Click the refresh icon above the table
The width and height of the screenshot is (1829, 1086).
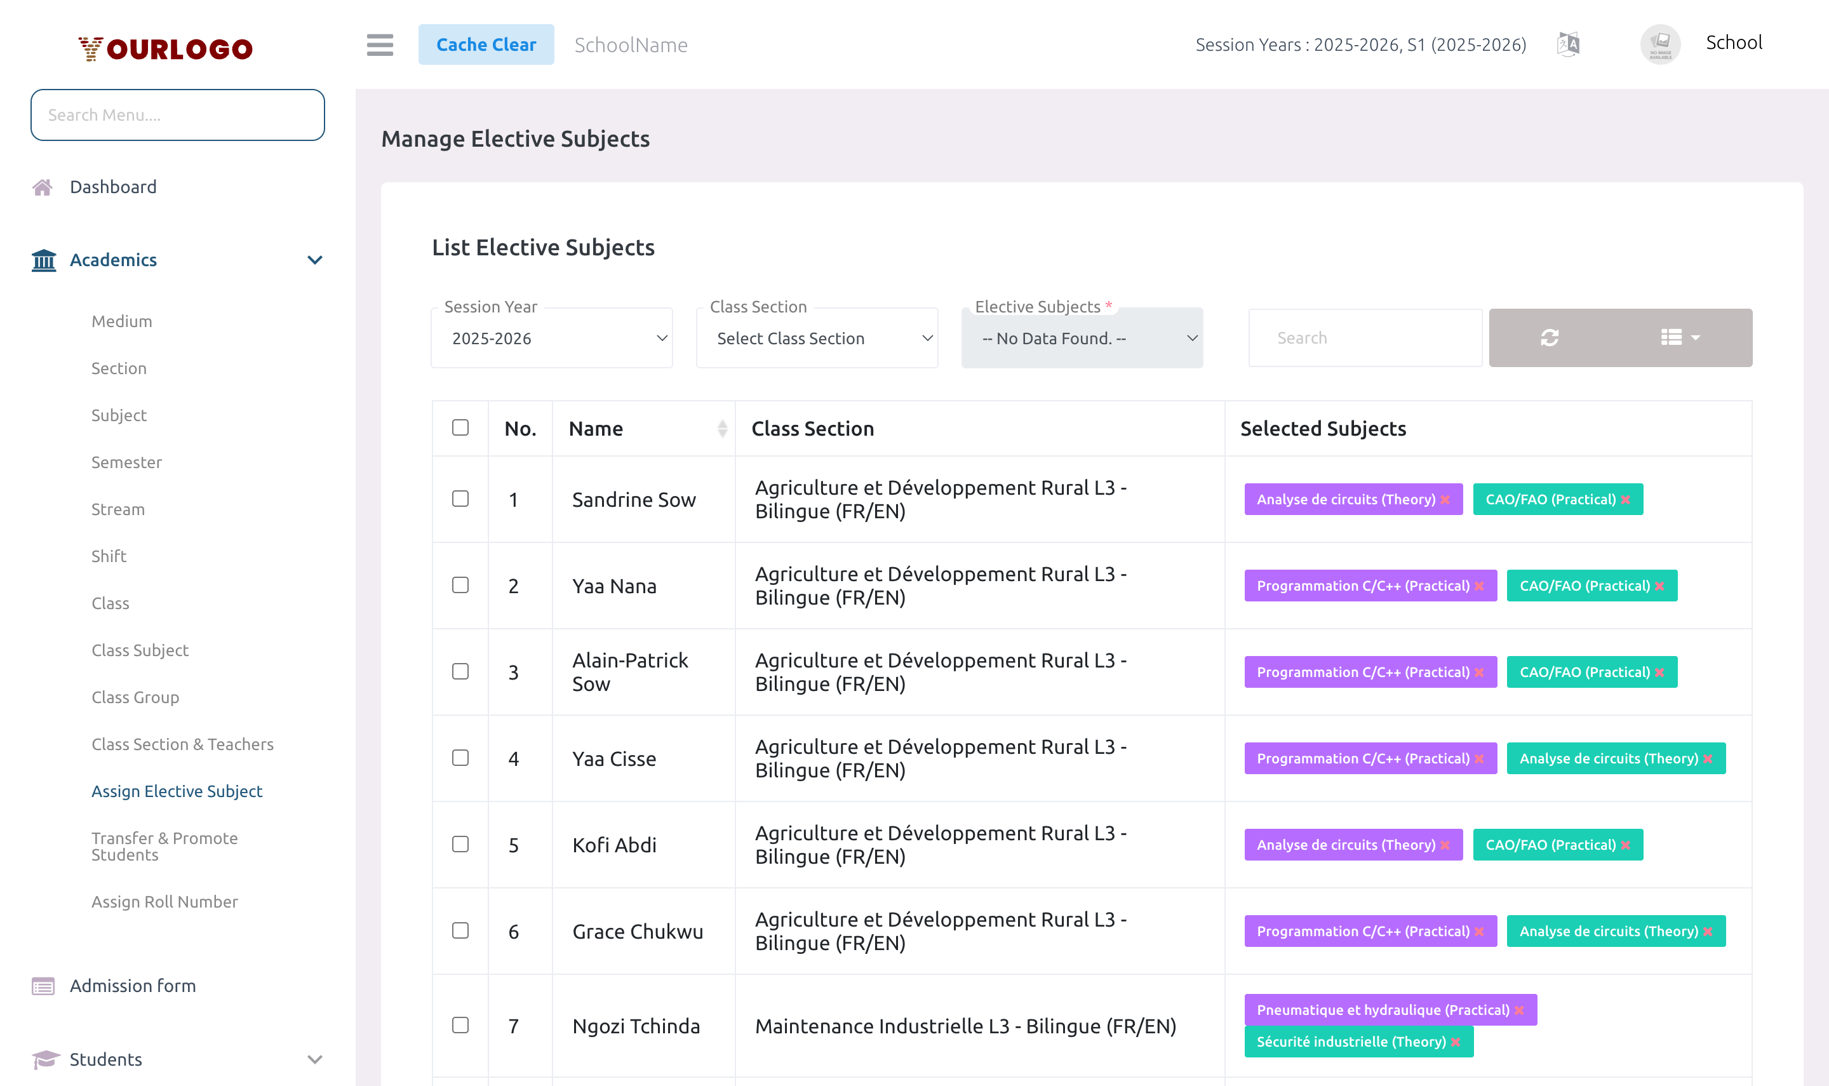pos(1550,337)
